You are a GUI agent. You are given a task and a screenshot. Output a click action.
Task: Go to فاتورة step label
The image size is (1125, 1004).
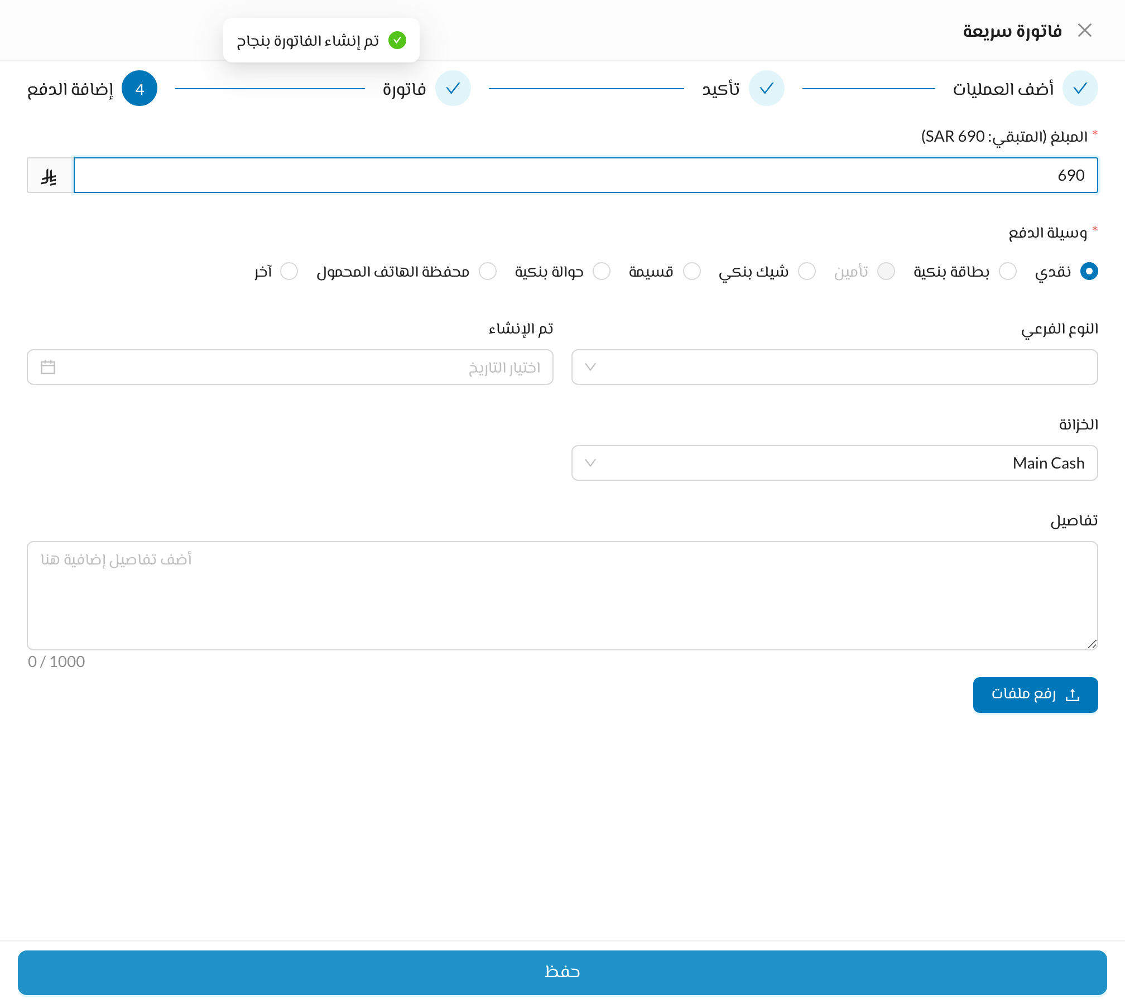pos(404,89)
